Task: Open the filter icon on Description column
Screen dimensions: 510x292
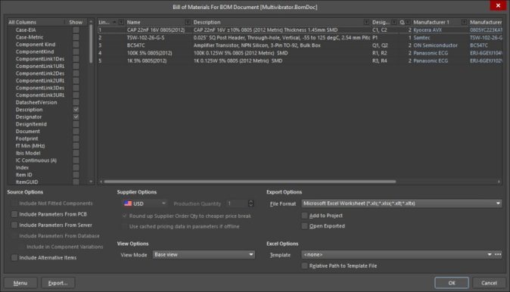Action: pos(366,22)
